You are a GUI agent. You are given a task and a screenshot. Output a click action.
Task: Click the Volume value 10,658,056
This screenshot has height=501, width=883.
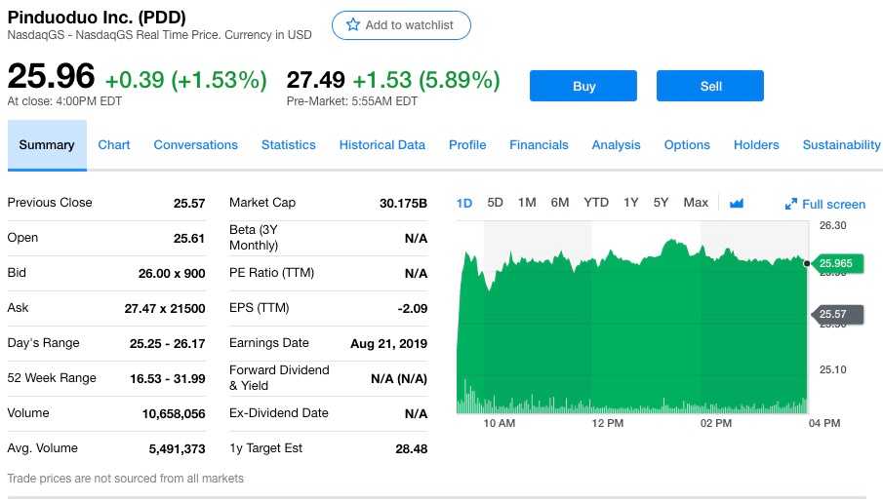click(174, 414)
